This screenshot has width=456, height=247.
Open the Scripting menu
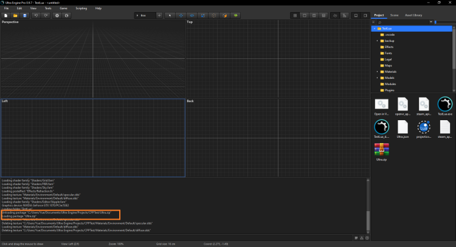click(x=81, y=8)
